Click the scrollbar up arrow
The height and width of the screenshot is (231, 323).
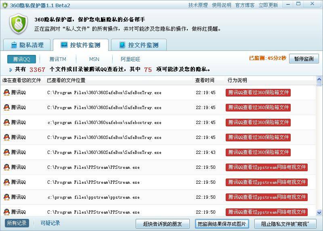point(319,79)
